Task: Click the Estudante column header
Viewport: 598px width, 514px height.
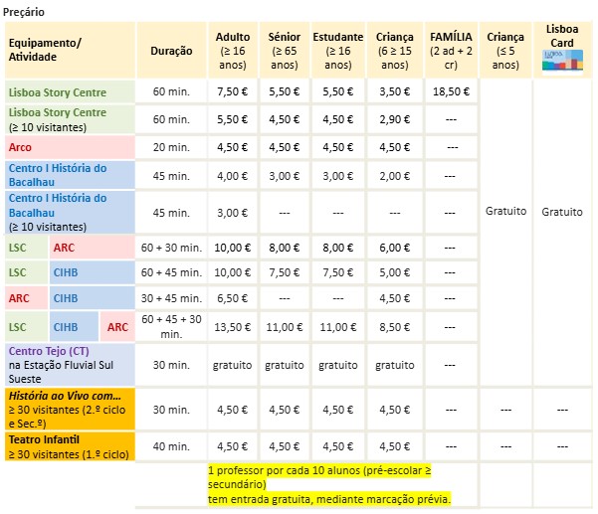Action: point(338,51)
